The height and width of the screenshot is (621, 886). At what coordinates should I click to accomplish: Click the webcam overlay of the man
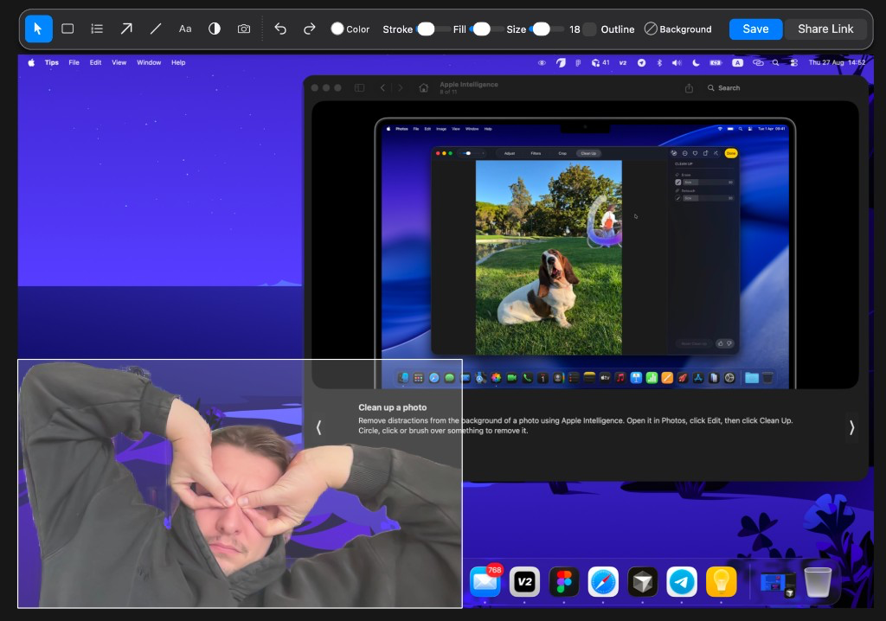[241, 483]
